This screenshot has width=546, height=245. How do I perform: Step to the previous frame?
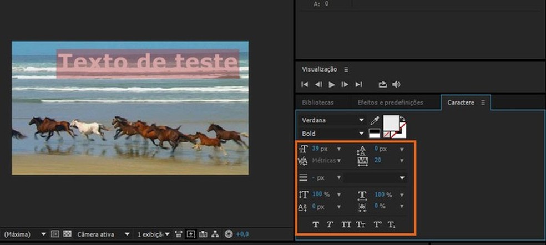pos(318,84)
